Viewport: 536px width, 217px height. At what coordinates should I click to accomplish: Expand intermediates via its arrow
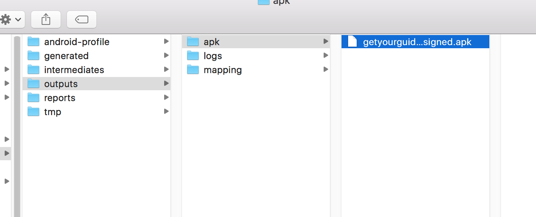[x=166, y=69]
